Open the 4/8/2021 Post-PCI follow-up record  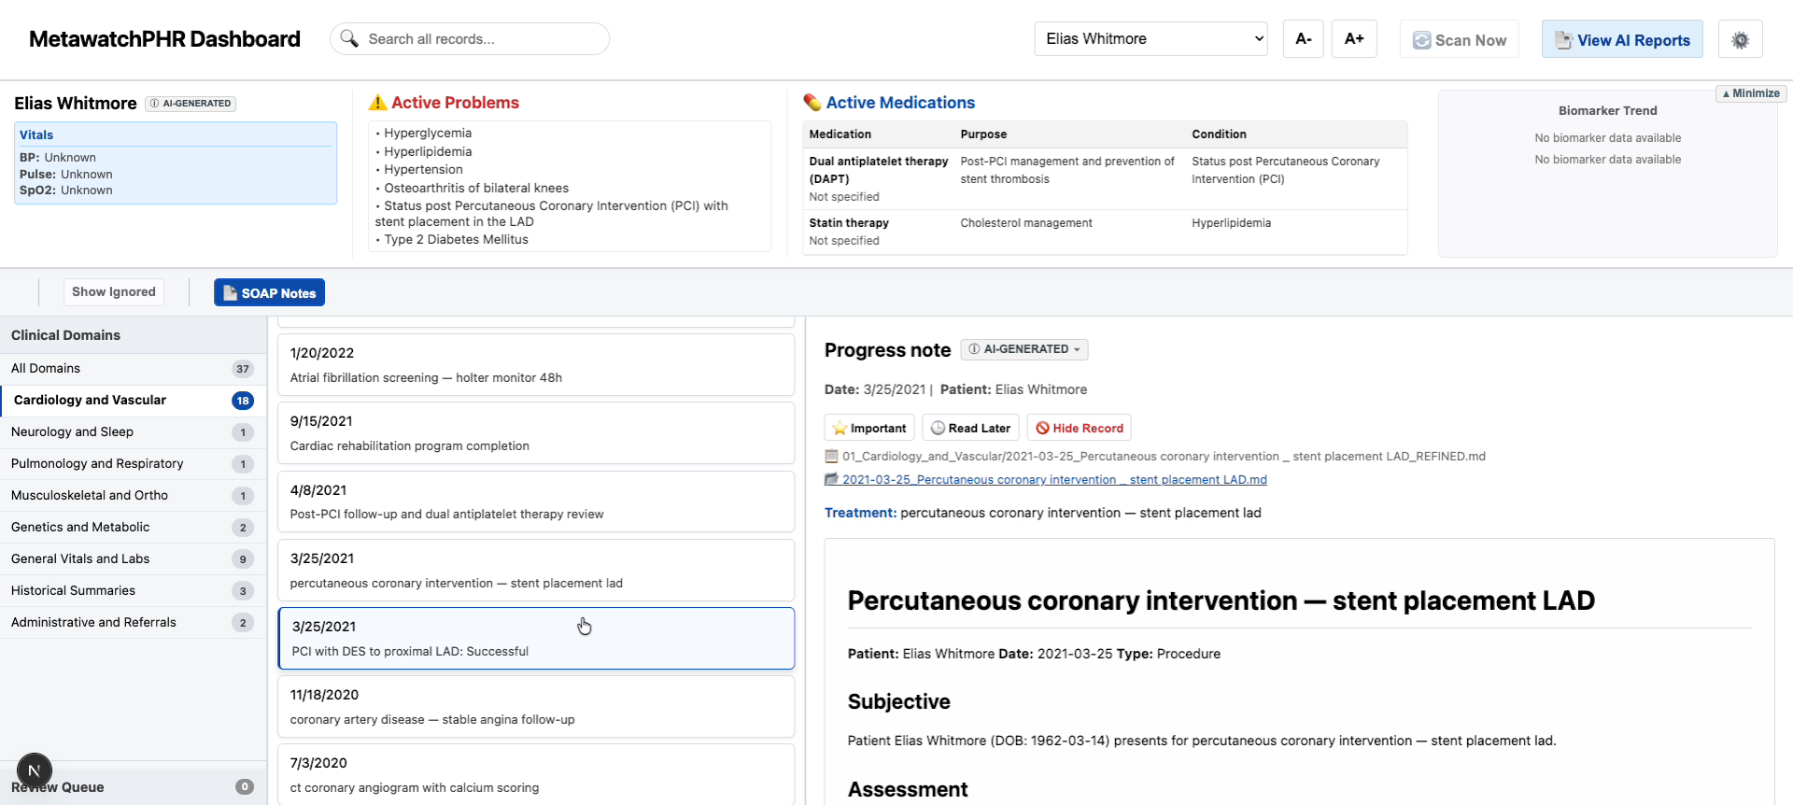[x=536, y=501]
